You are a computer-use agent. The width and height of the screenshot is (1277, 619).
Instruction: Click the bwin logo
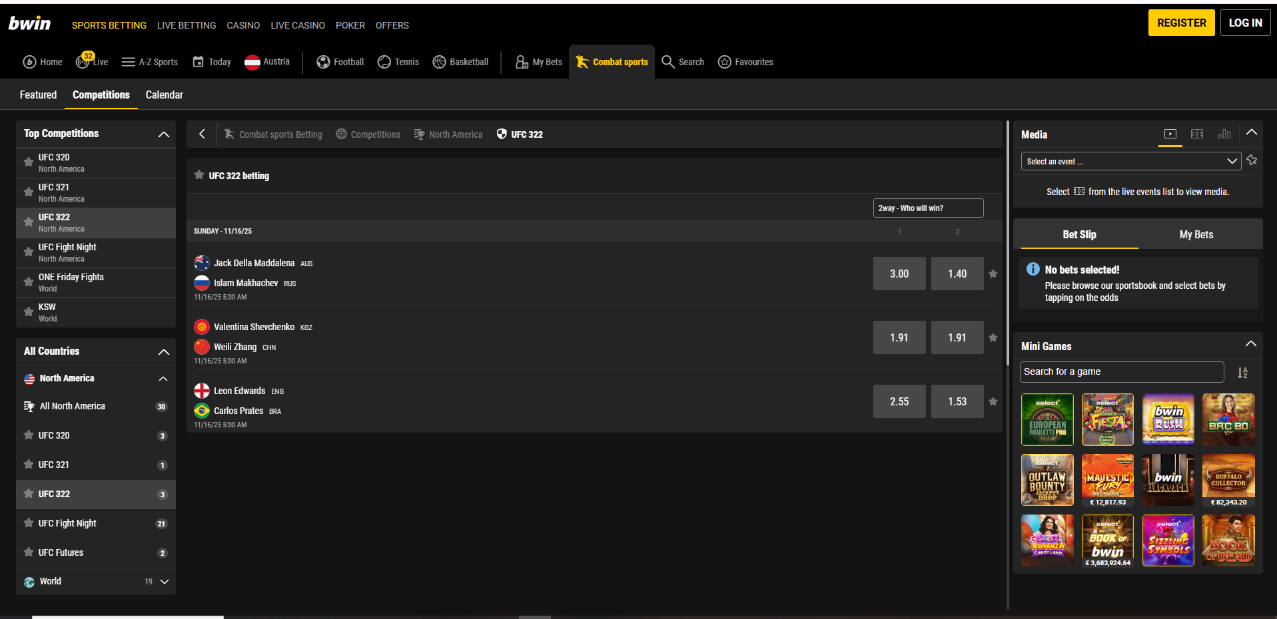29,24
